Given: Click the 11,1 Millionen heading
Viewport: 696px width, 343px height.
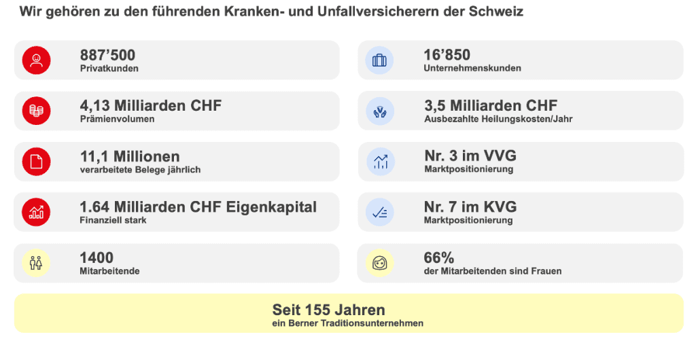Looking at the screenshot, I should pos(130,157).
